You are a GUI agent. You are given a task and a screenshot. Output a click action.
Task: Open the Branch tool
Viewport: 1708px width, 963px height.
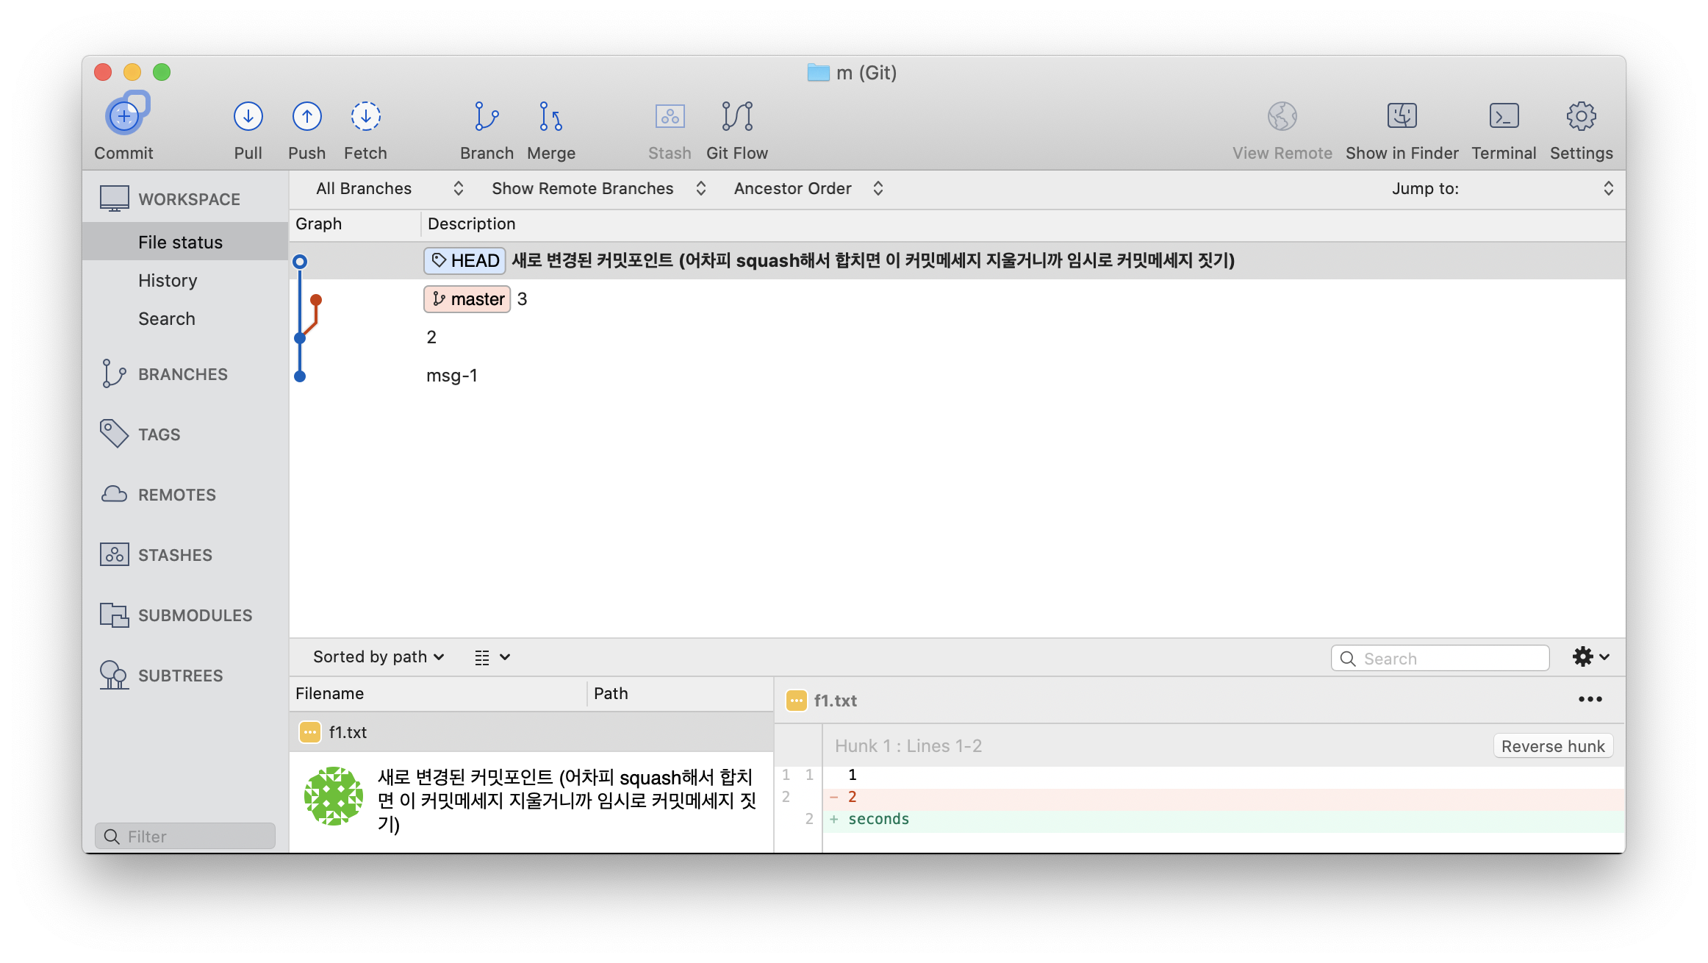coord(487,116)
